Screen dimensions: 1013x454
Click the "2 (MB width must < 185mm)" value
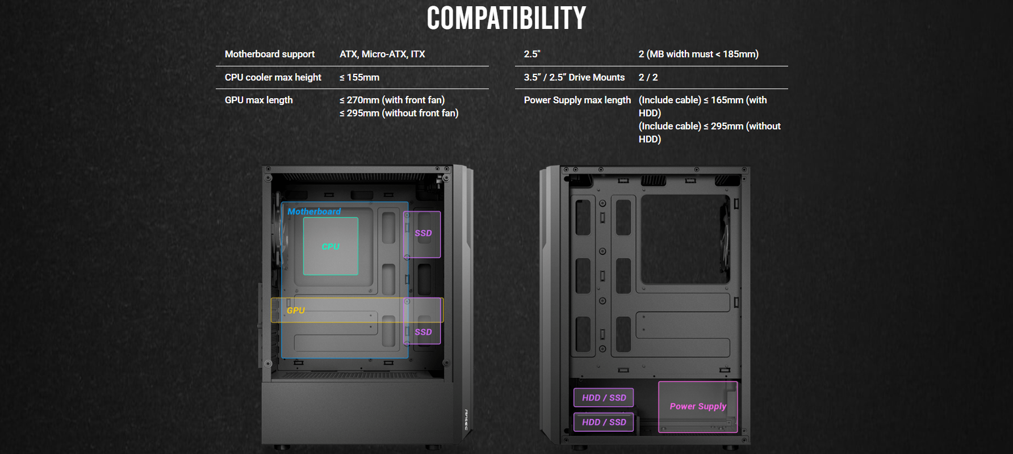click(698, 54)
